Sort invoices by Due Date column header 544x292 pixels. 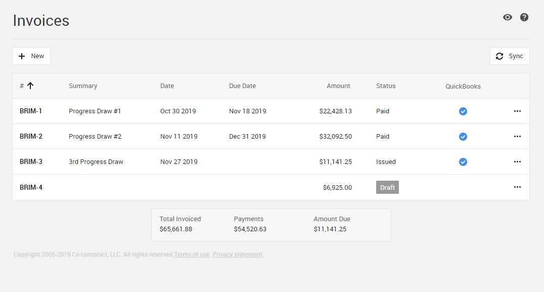[242, 86]
